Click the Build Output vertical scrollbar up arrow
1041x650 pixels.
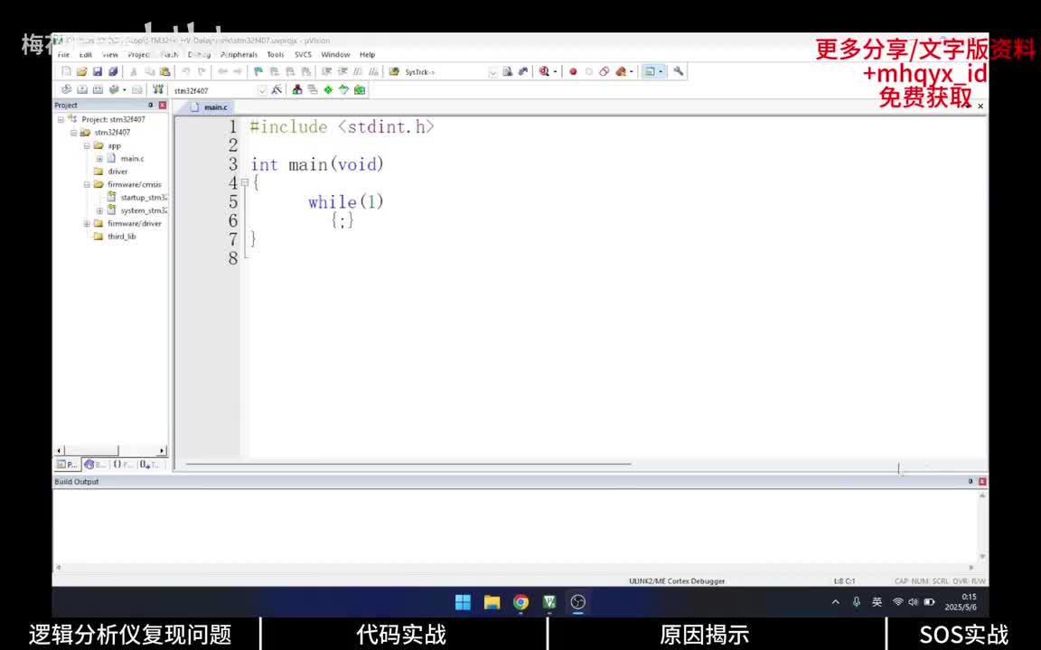tap(982, 496)
